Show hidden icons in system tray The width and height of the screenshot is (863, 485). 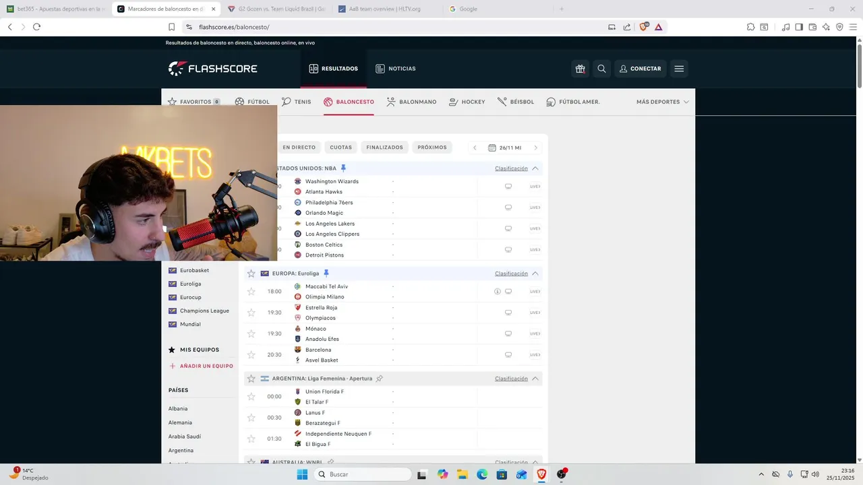[761, 474]
